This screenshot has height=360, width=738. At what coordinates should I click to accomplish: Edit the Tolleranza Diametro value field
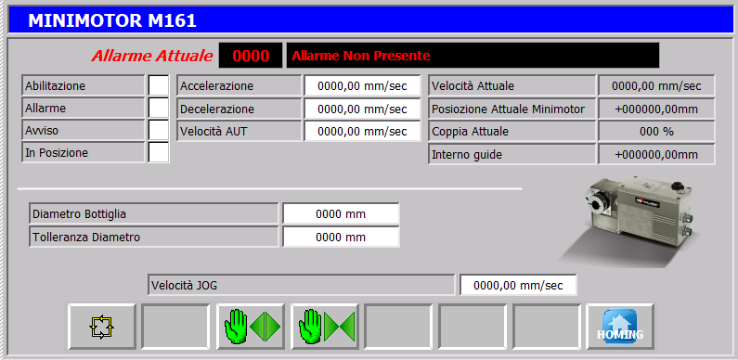coord(341,237)
